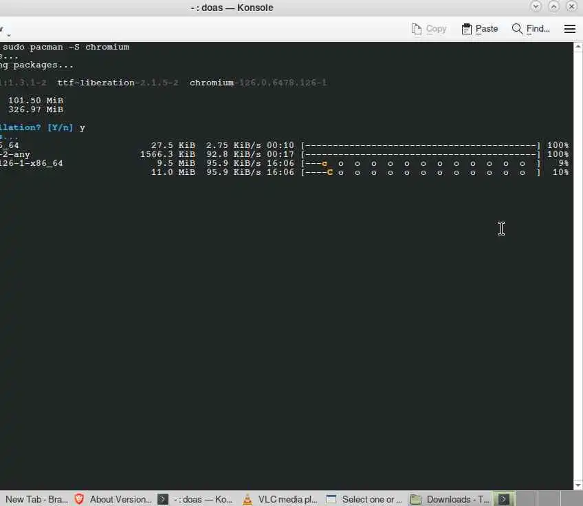Click the last terminal icon in taskbar
This screenshot has height=506, width=583.
pyautogui.click(x=504, y=499)
